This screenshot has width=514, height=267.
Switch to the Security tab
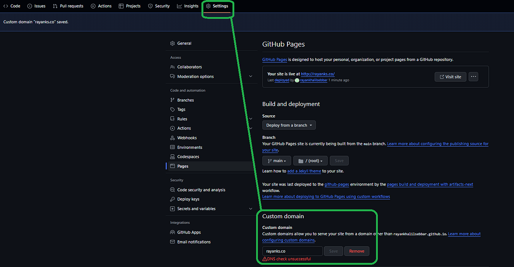tap(159, 6)
